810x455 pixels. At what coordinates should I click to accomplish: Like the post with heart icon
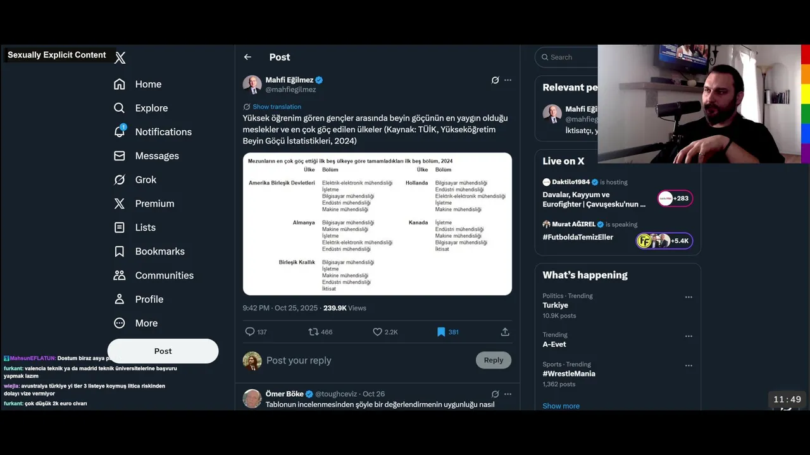click(378, 332)
